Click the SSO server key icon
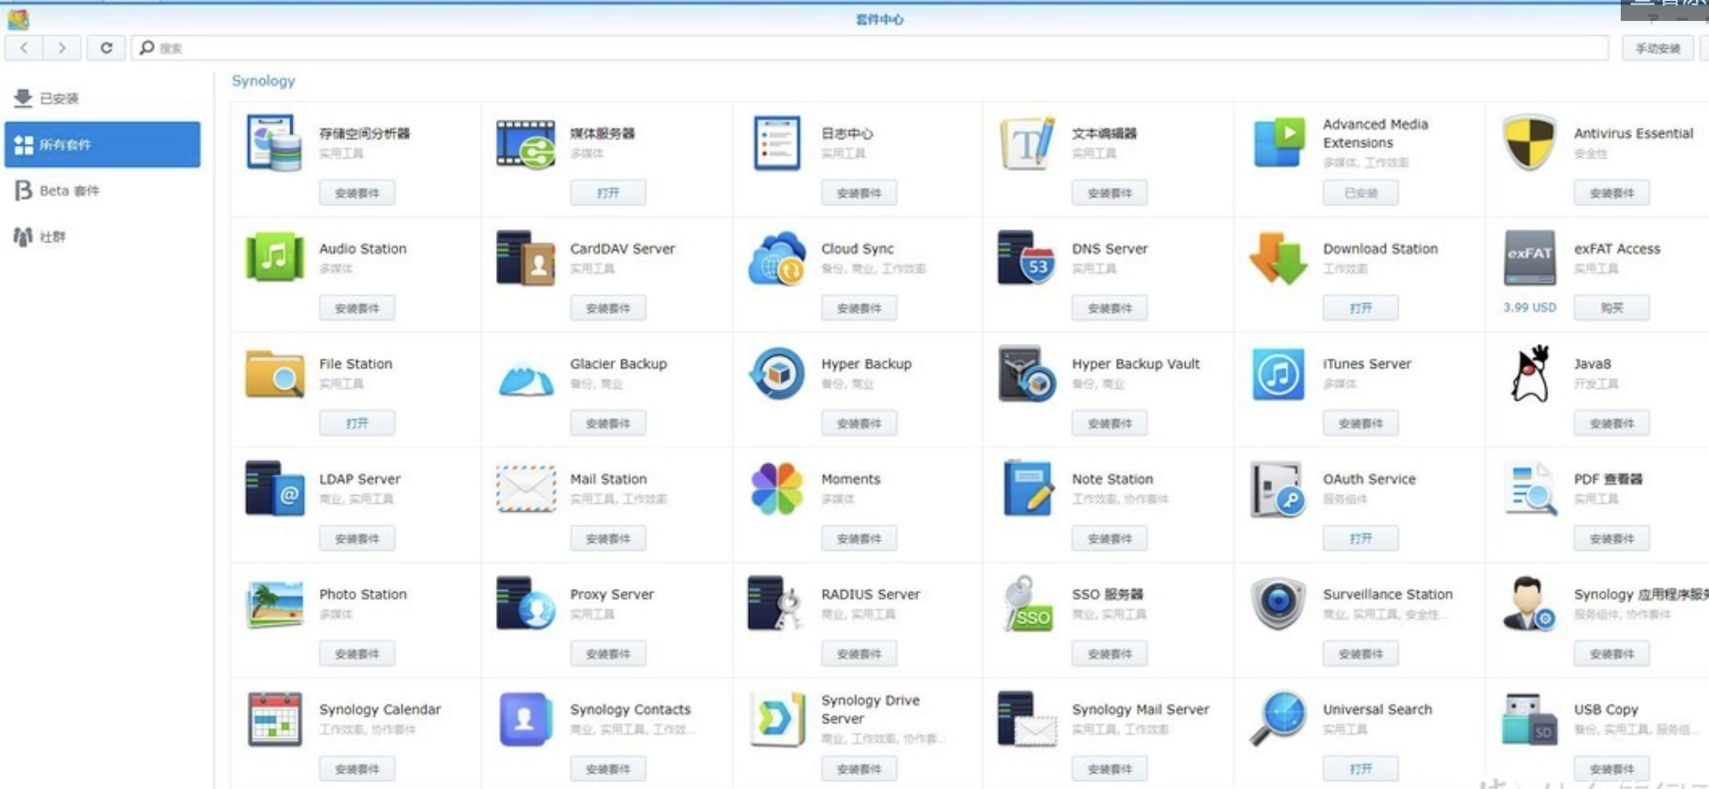 [1027, 604]
